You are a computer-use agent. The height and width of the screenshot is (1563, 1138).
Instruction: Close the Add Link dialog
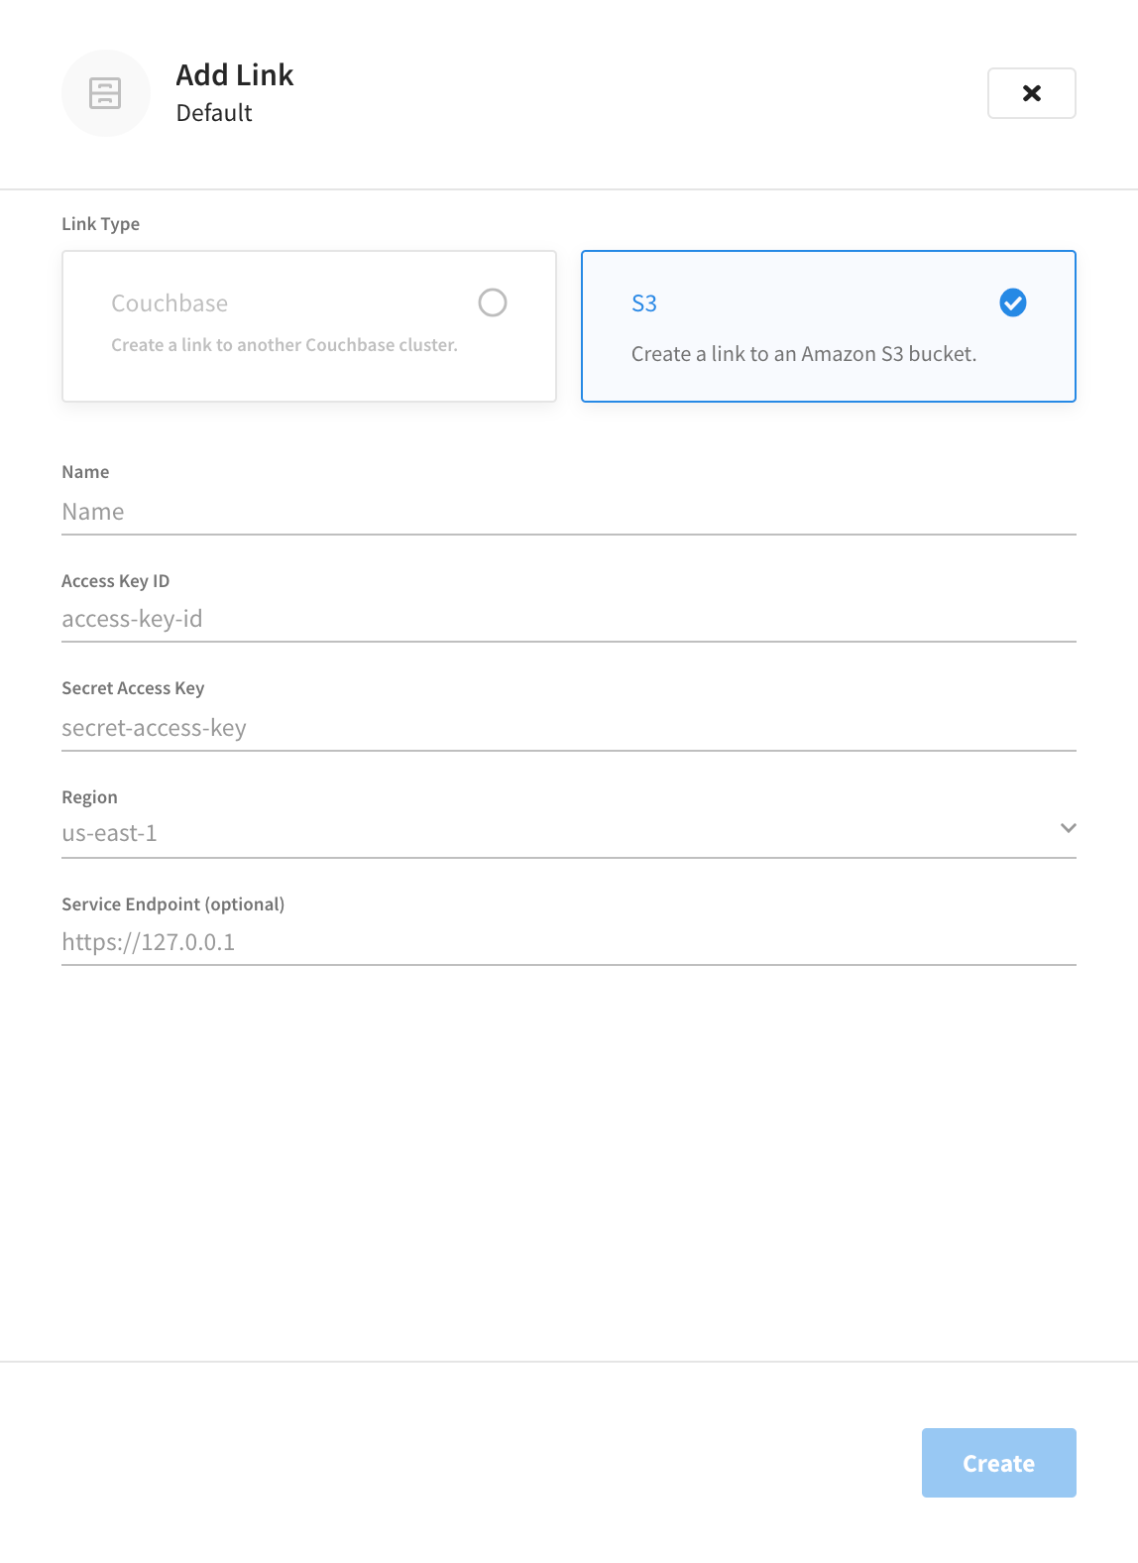(1031, 93)
